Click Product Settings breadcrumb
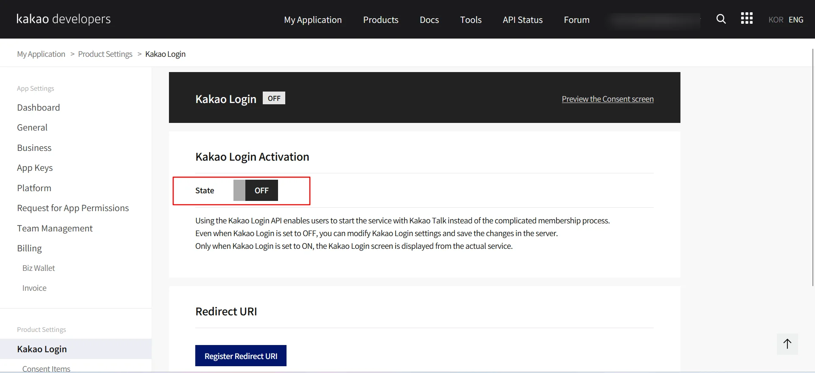 [x=105, y=54]
